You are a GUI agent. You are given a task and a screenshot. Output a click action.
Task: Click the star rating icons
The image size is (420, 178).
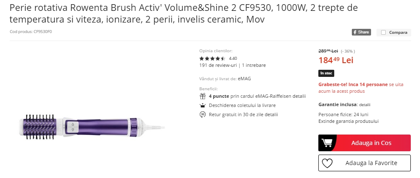(213, 58)
